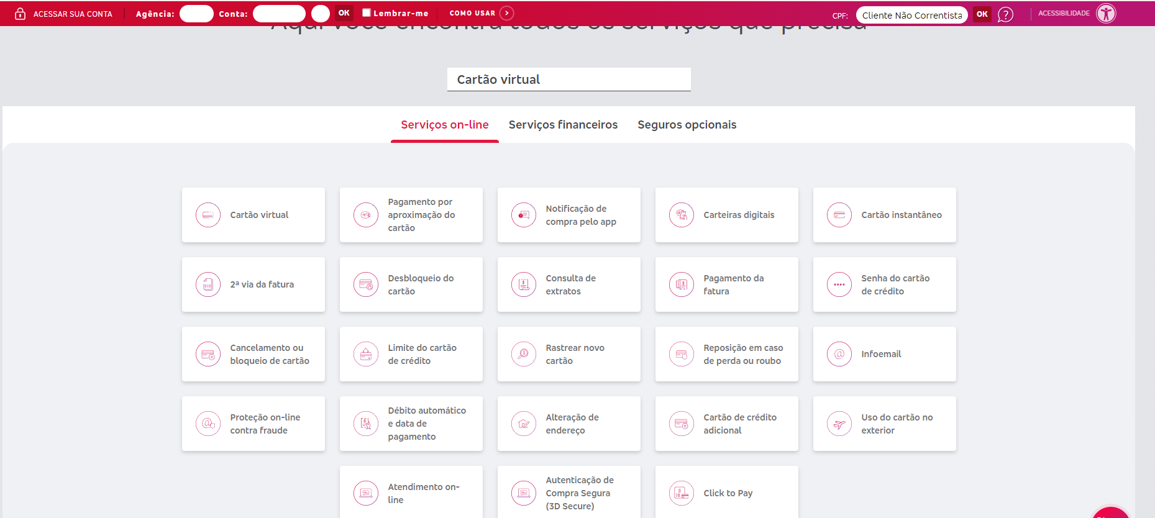Open the accessibility figure icon

(1106, 13)
